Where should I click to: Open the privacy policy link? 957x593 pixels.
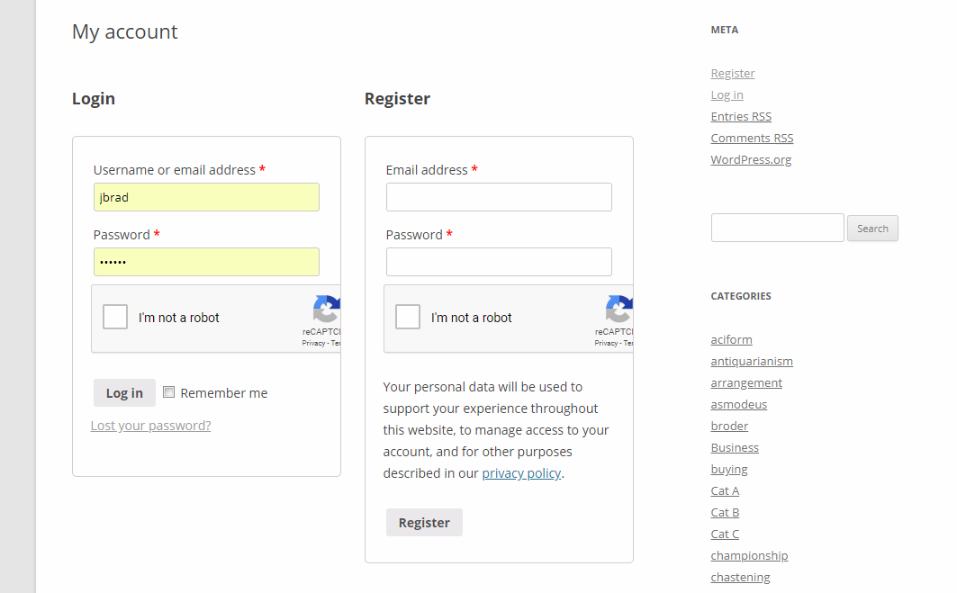coord(521,473)
